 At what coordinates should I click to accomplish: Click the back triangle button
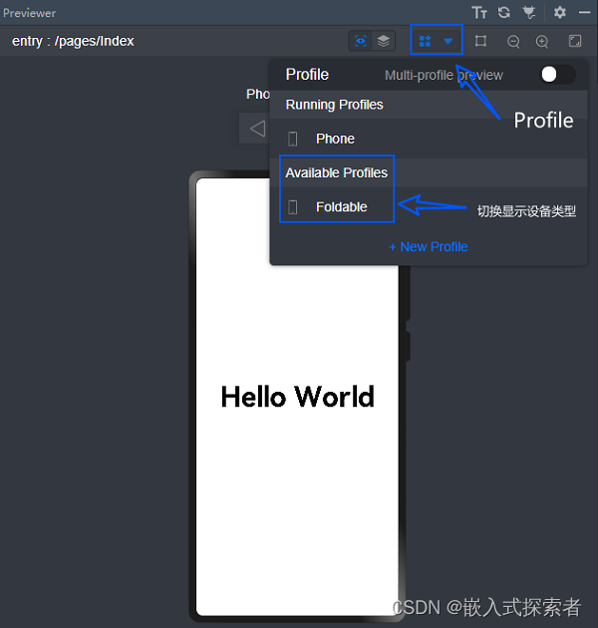257,129
